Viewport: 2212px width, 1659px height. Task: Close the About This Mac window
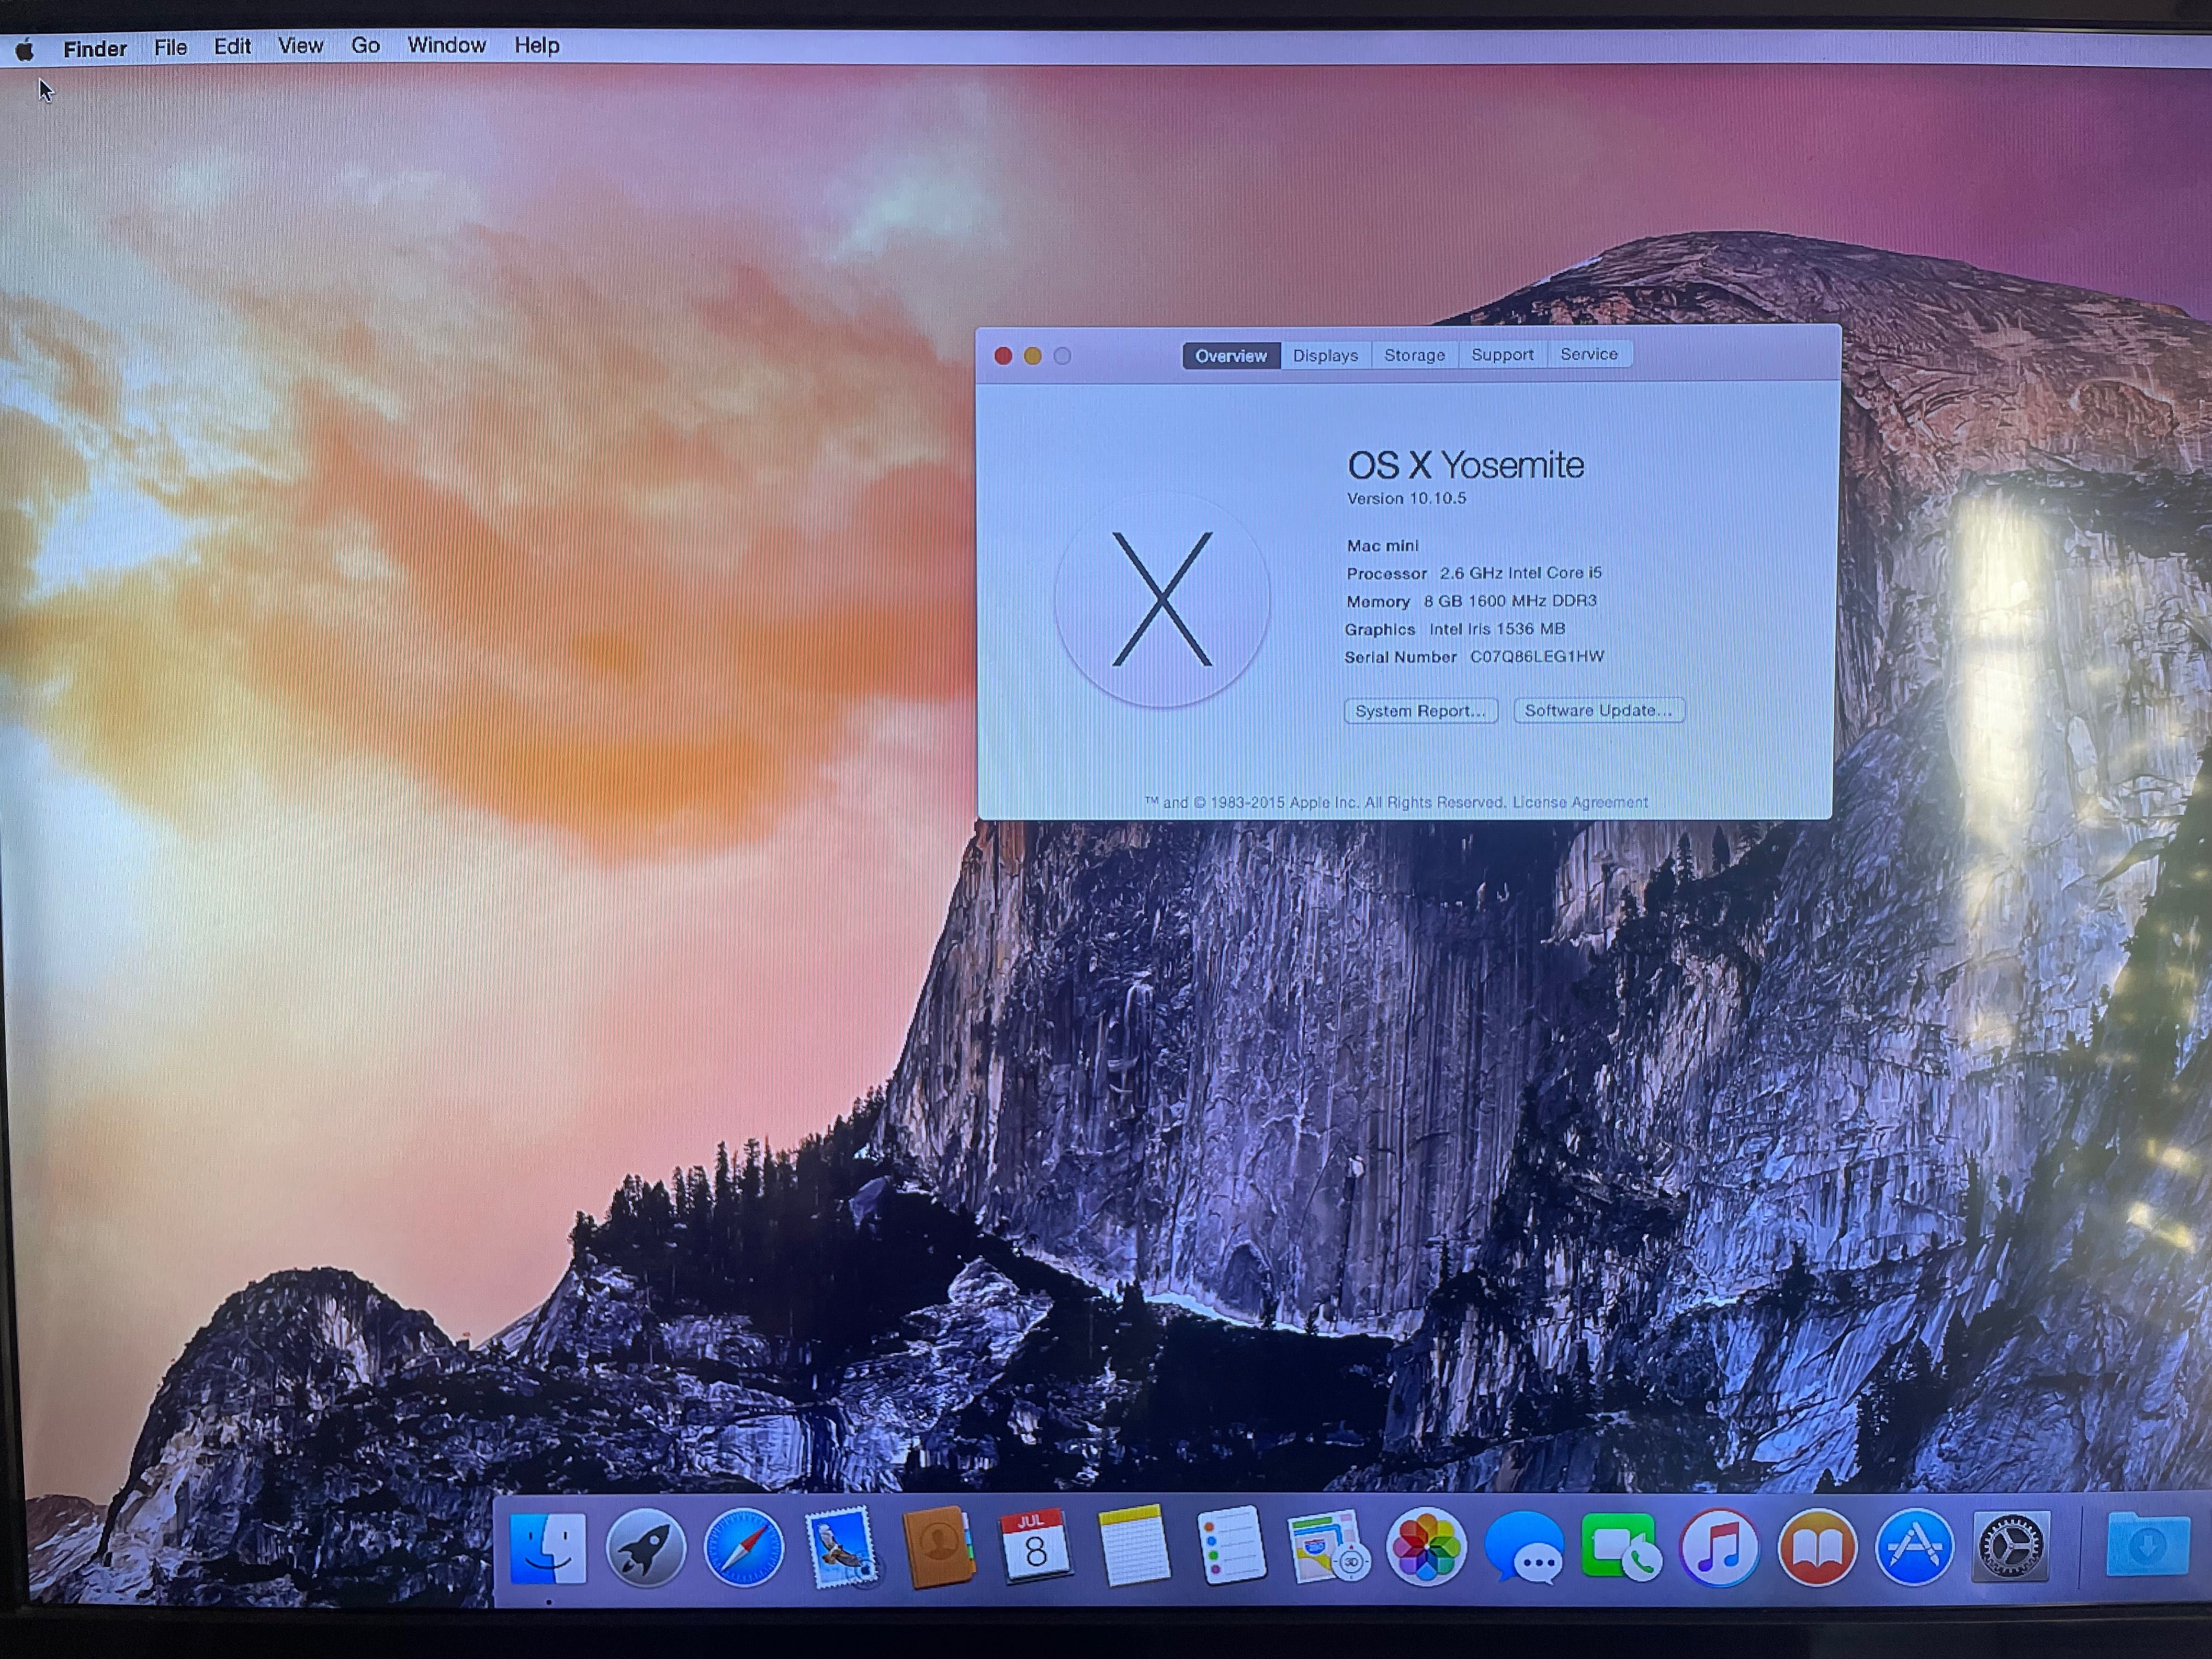pyautogui.click(x=1003, y=356)
